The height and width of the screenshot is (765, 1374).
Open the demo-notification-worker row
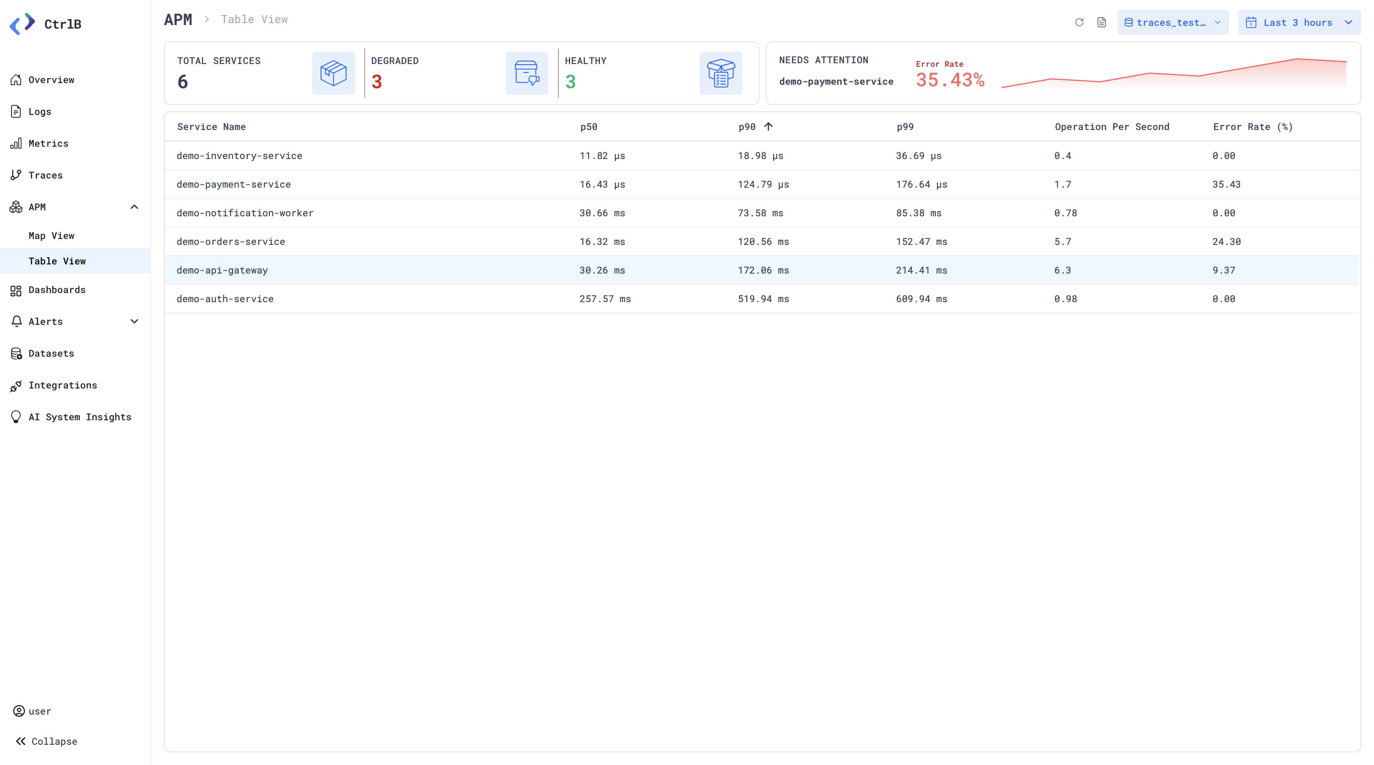pyautogui.click(x=762, y=213)
